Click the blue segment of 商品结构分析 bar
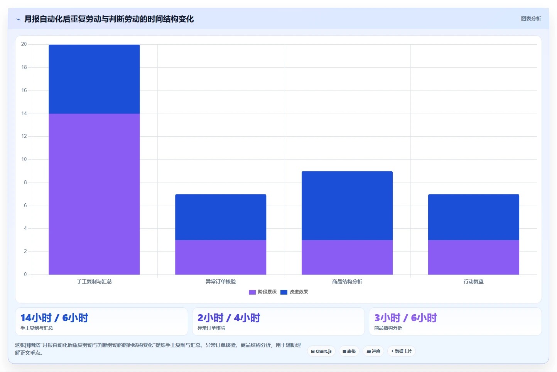This screenshot has width=557, height=372. [347, 206]
